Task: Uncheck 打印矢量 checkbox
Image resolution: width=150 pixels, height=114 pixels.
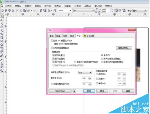Action: tap(53, 55)
